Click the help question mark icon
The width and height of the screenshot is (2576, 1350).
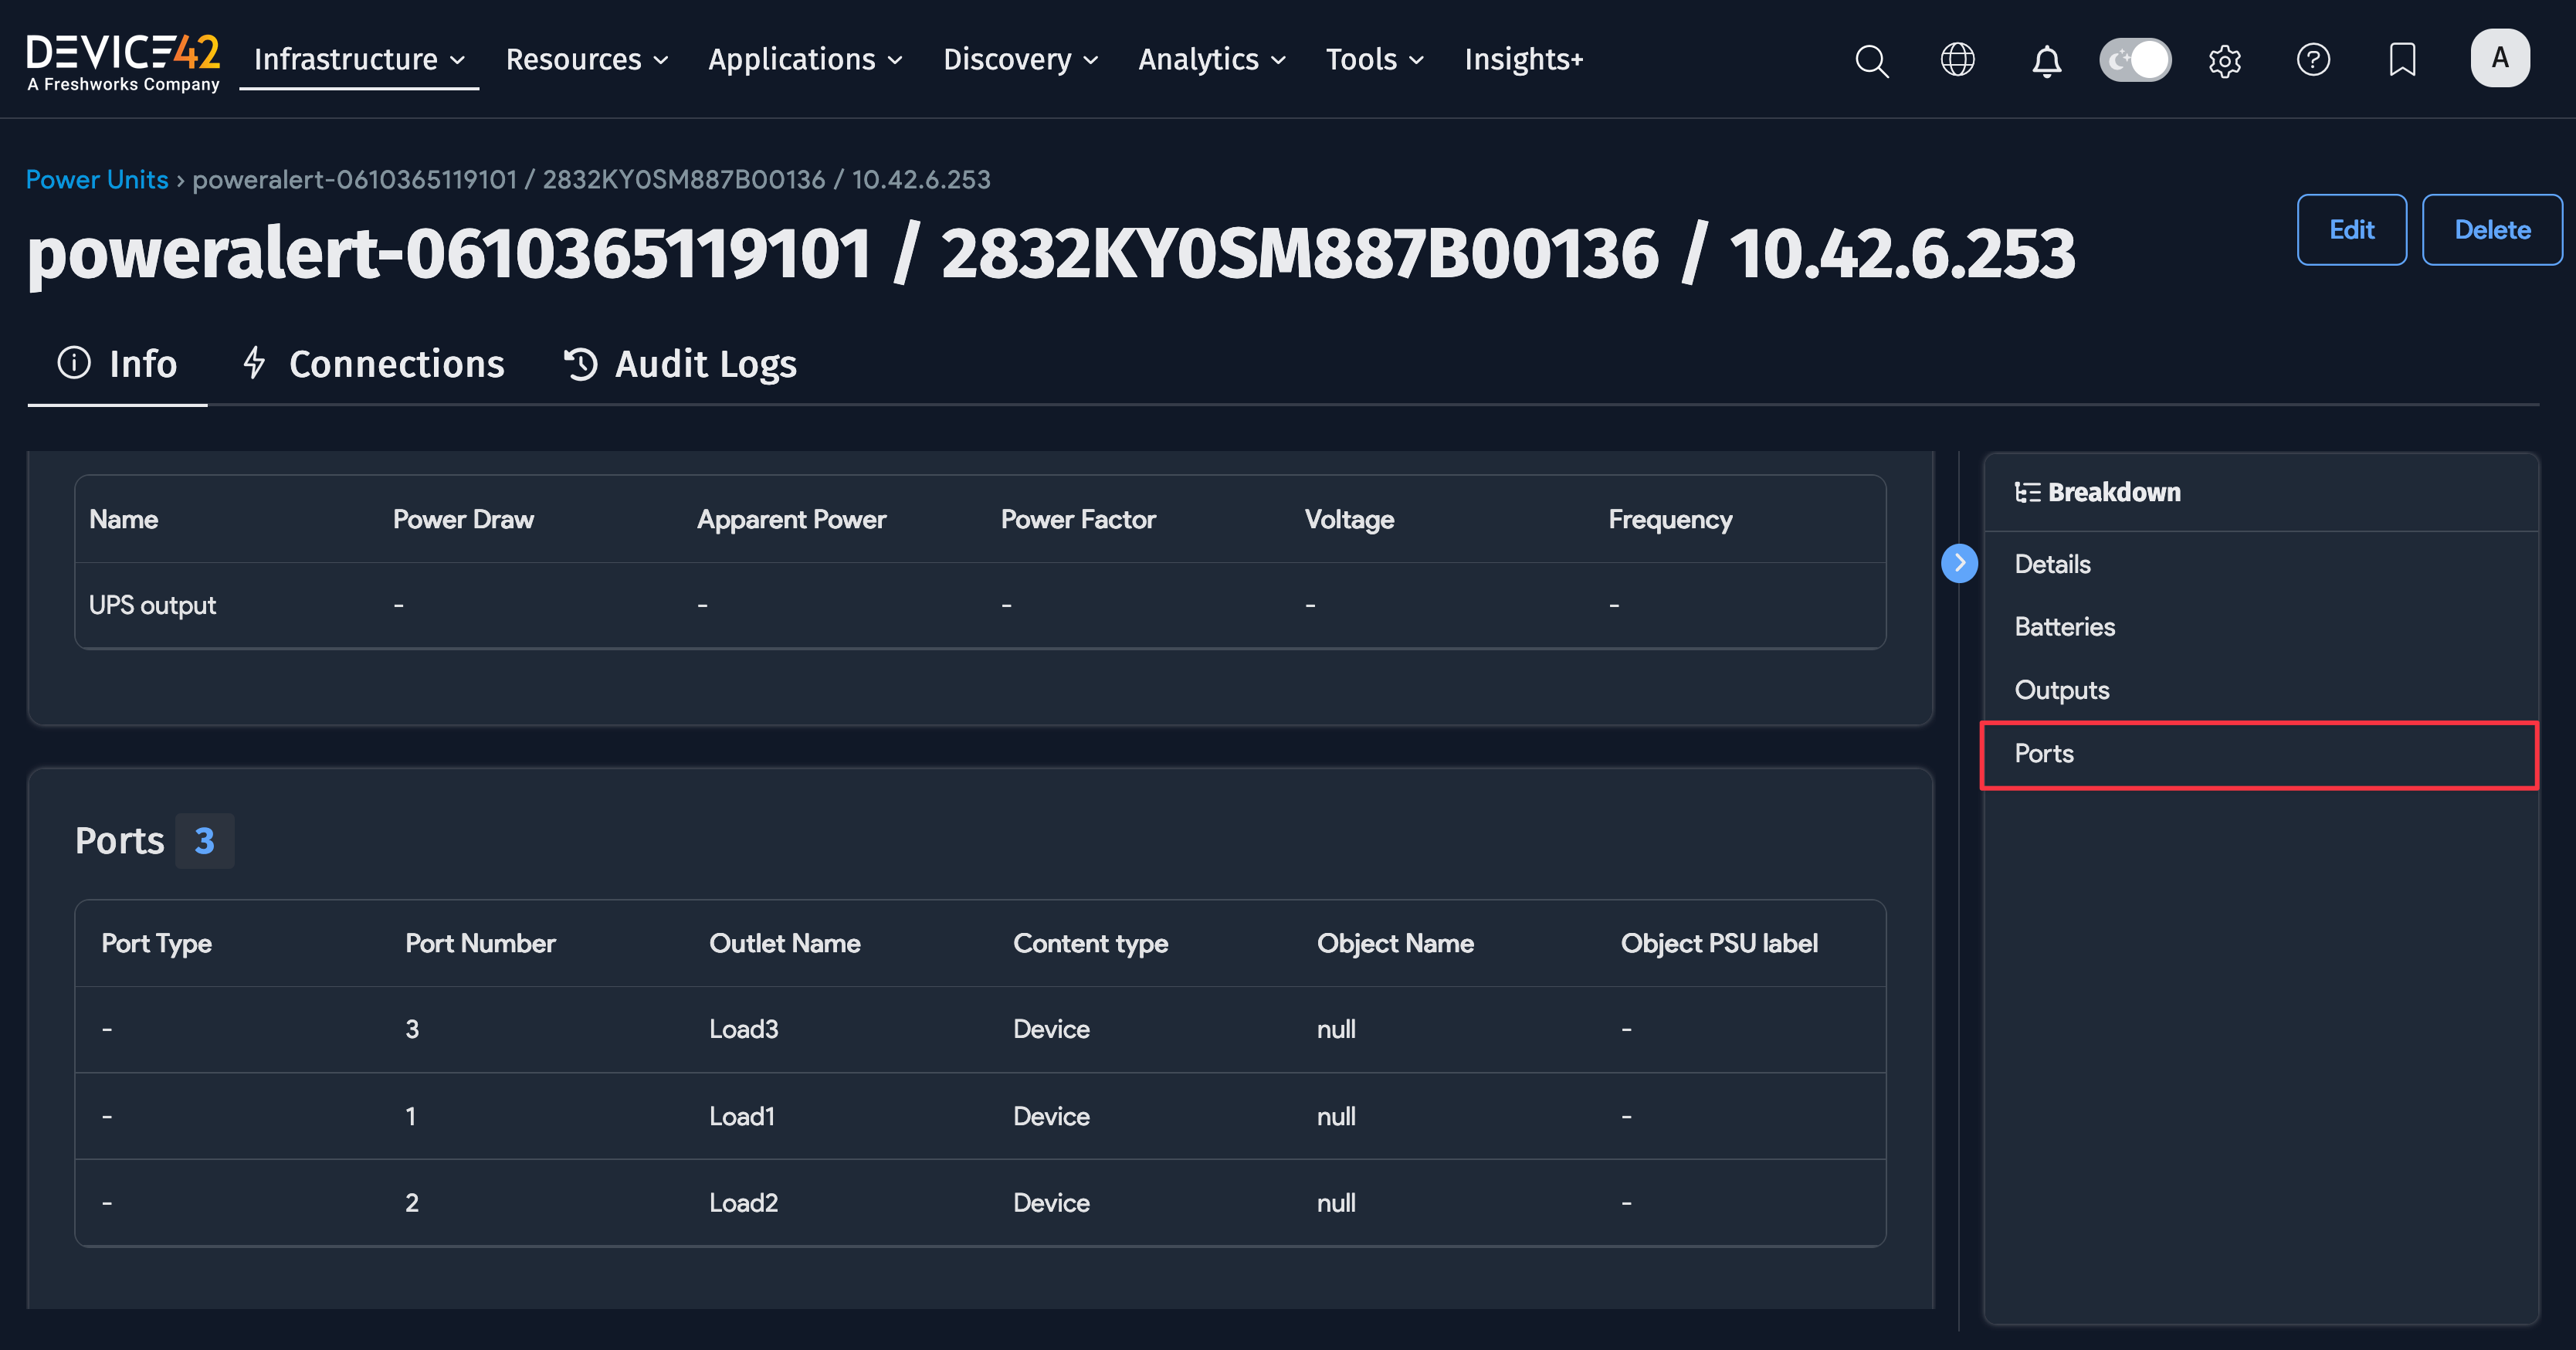[2313, 60]
